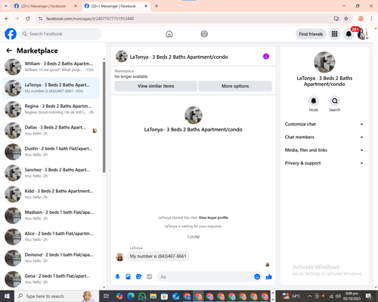This screenshot has width=378, height=302.
Task: Open WhatsApp from the taskbar
Action: pos(142,296)
